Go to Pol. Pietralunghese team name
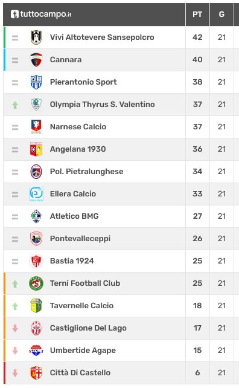The height and width of the screenshot is (388, 239). point(86,172)
